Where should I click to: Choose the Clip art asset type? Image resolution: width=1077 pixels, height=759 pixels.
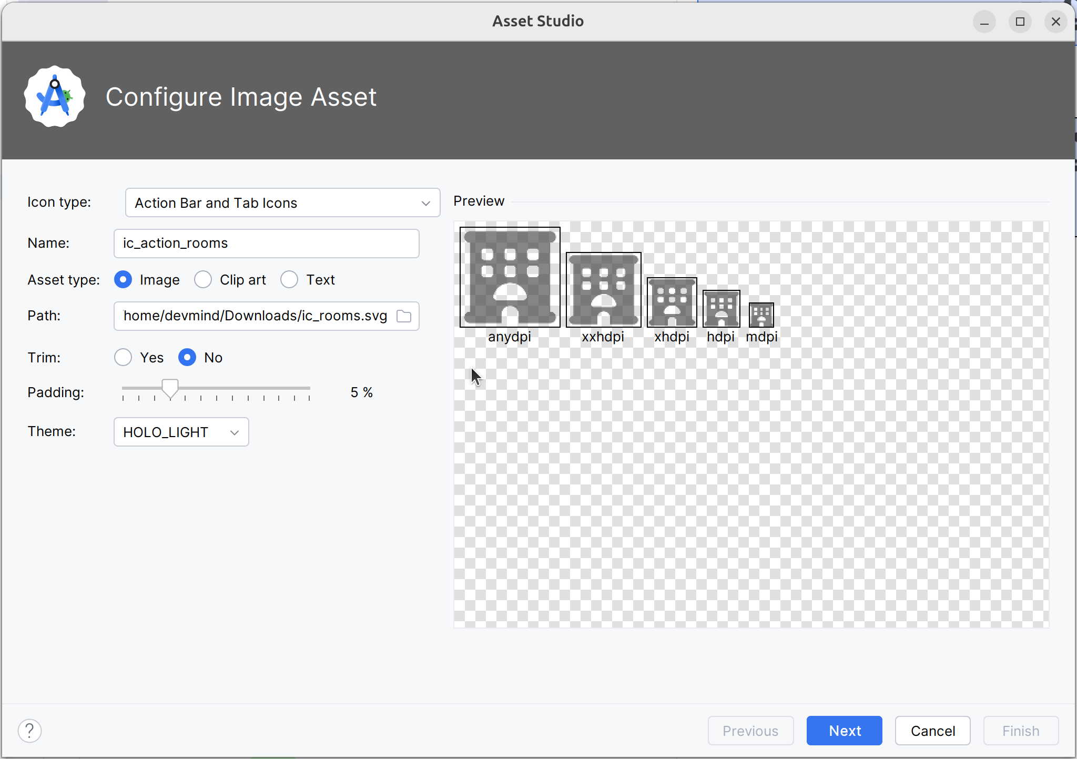(x=203, y=280)
